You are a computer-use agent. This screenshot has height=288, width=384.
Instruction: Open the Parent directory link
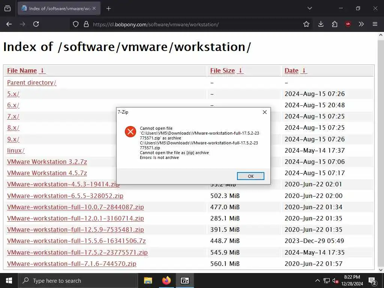pos(31,83)
